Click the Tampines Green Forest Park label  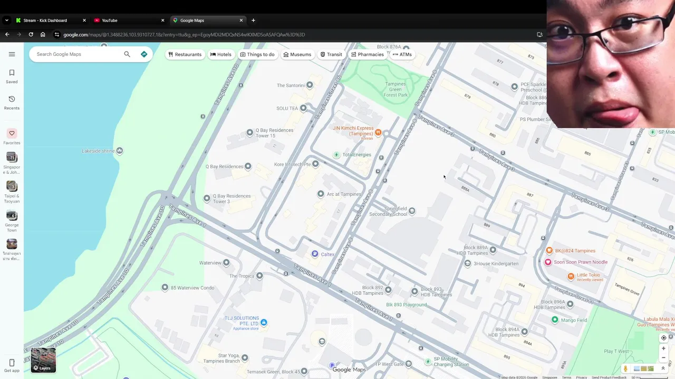point(396,89)
